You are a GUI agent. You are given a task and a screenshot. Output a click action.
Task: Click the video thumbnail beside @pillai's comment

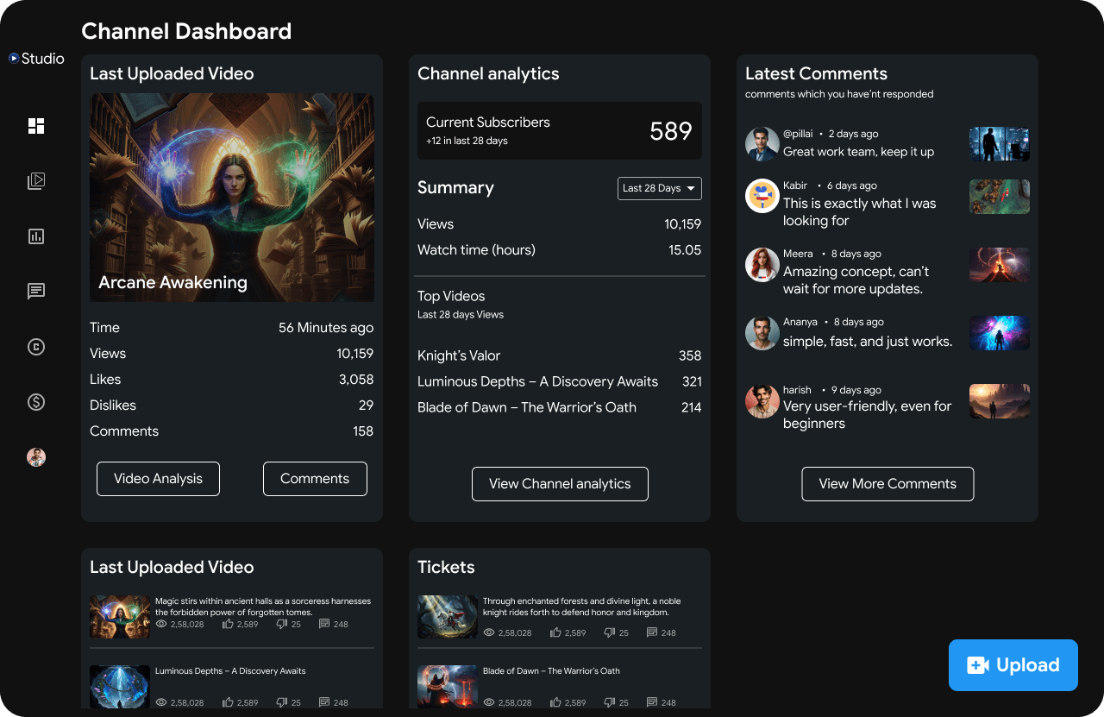(1000, 144)
